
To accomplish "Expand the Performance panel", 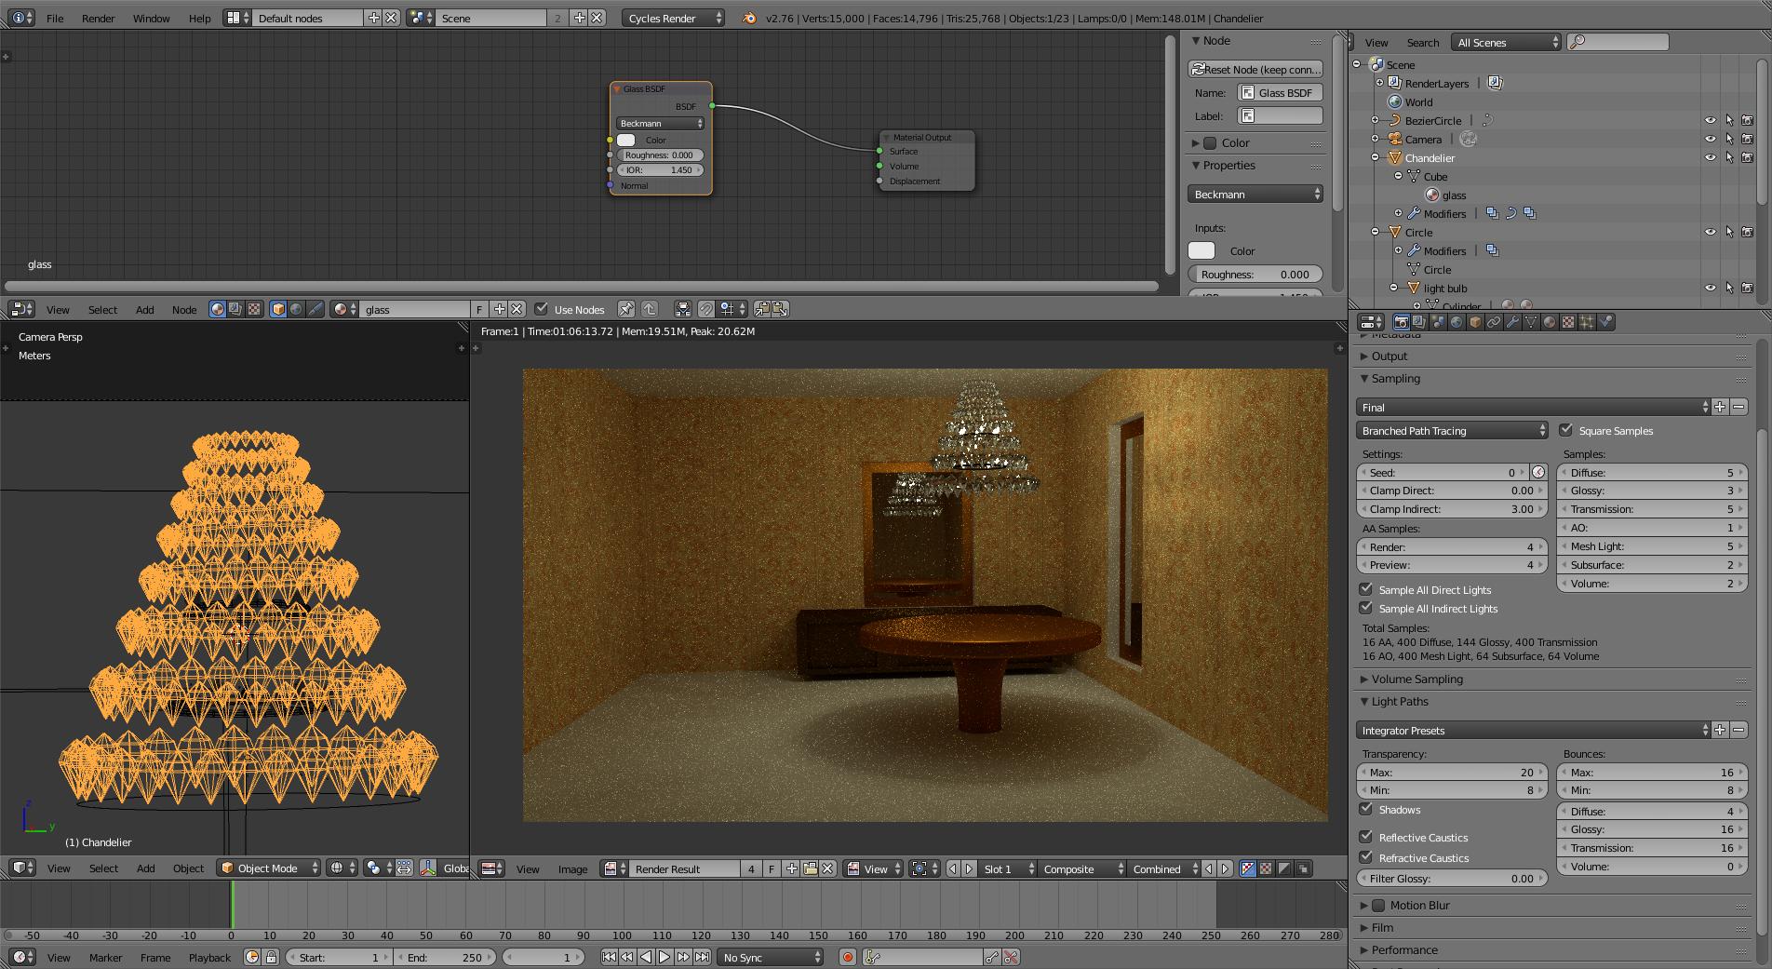I will click(1403, 949).
